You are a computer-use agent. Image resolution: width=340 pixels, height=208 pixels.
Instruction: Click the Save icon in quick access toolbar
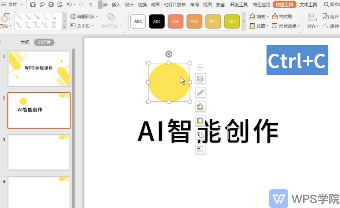tap(33, 5)
